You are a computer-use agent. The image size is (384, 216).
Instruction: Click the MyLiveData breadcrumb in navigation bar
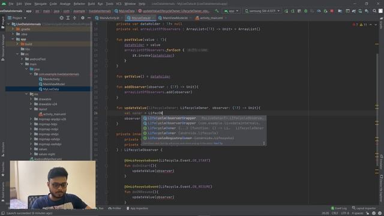pos(125,11)
